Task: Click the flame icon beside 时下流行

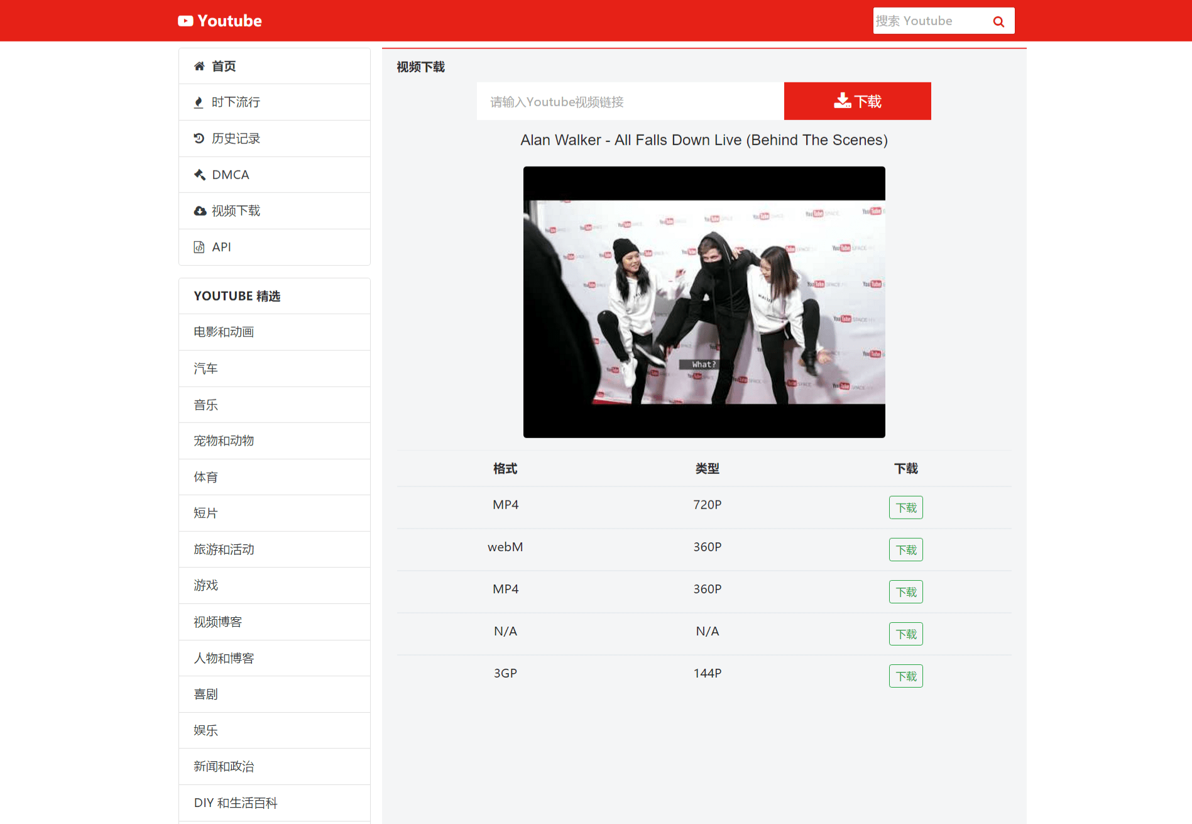Action: click(199, 102)
